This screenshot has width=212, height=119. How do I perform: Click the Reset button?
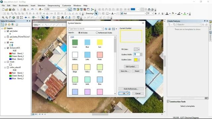pyautogui.click(x=137, y=71)
